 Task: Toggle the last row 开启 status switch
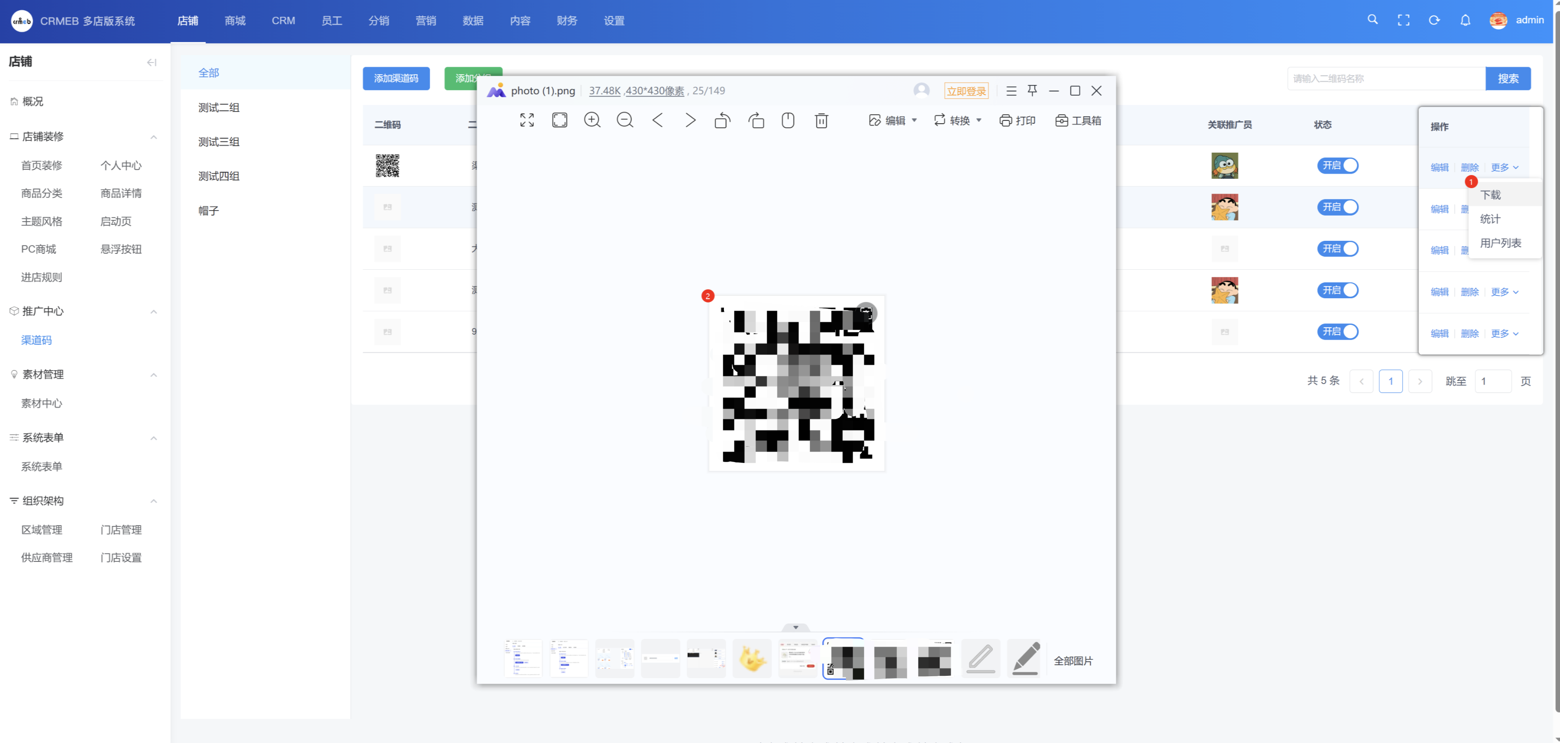(1337, 331)
